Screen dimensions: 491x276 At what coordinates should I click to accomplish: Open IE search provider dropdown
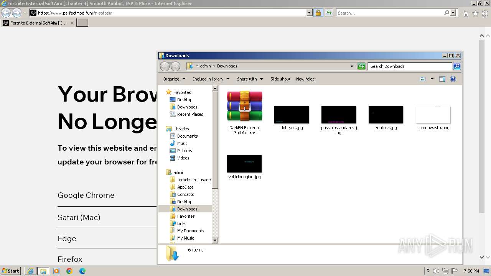(x=453, y=13)
